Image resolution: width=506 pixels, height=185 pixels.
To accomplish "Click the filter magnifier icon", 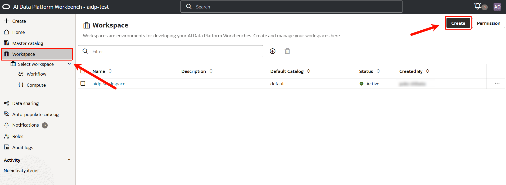I will [85, 51].
